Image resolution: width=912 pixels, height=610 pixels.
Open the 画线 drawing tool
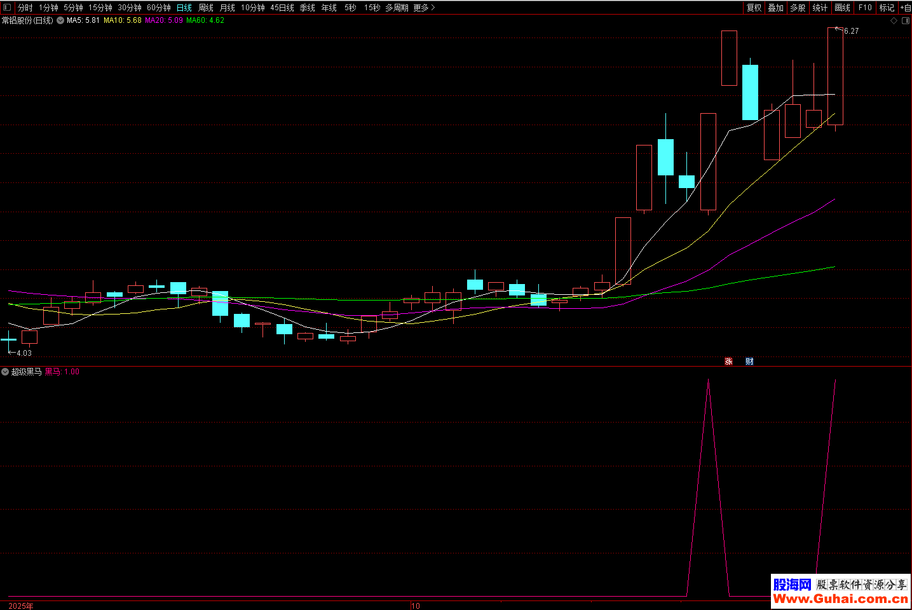[x=842, y=8]
